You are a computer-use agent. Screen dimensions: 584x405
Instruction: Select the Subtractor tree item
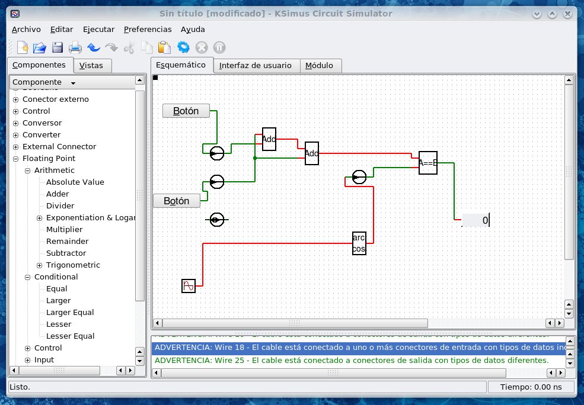(66, 253)
